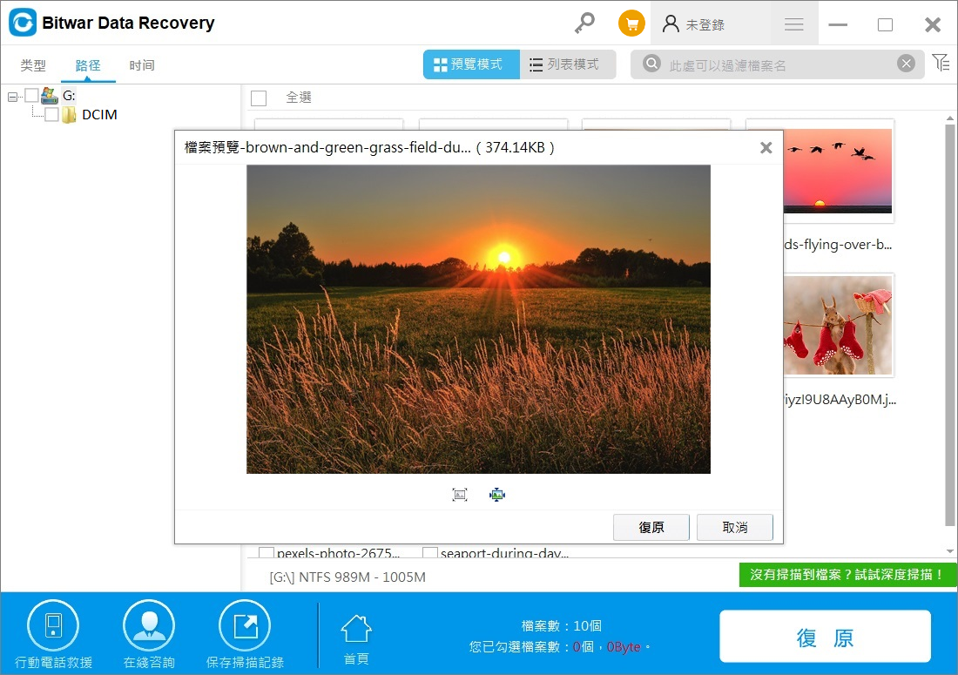Check the G: drive checkbox
The image size is (958, 675).
tap(31, 96)
